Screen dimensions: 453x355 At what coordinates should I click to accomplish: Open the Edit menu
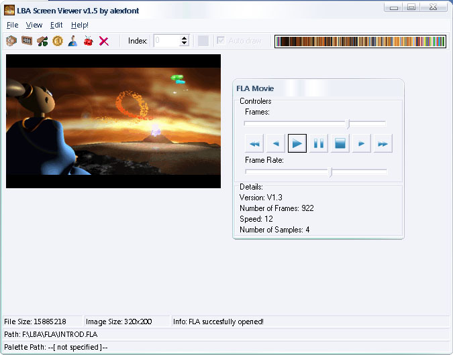tap(56, 25)
